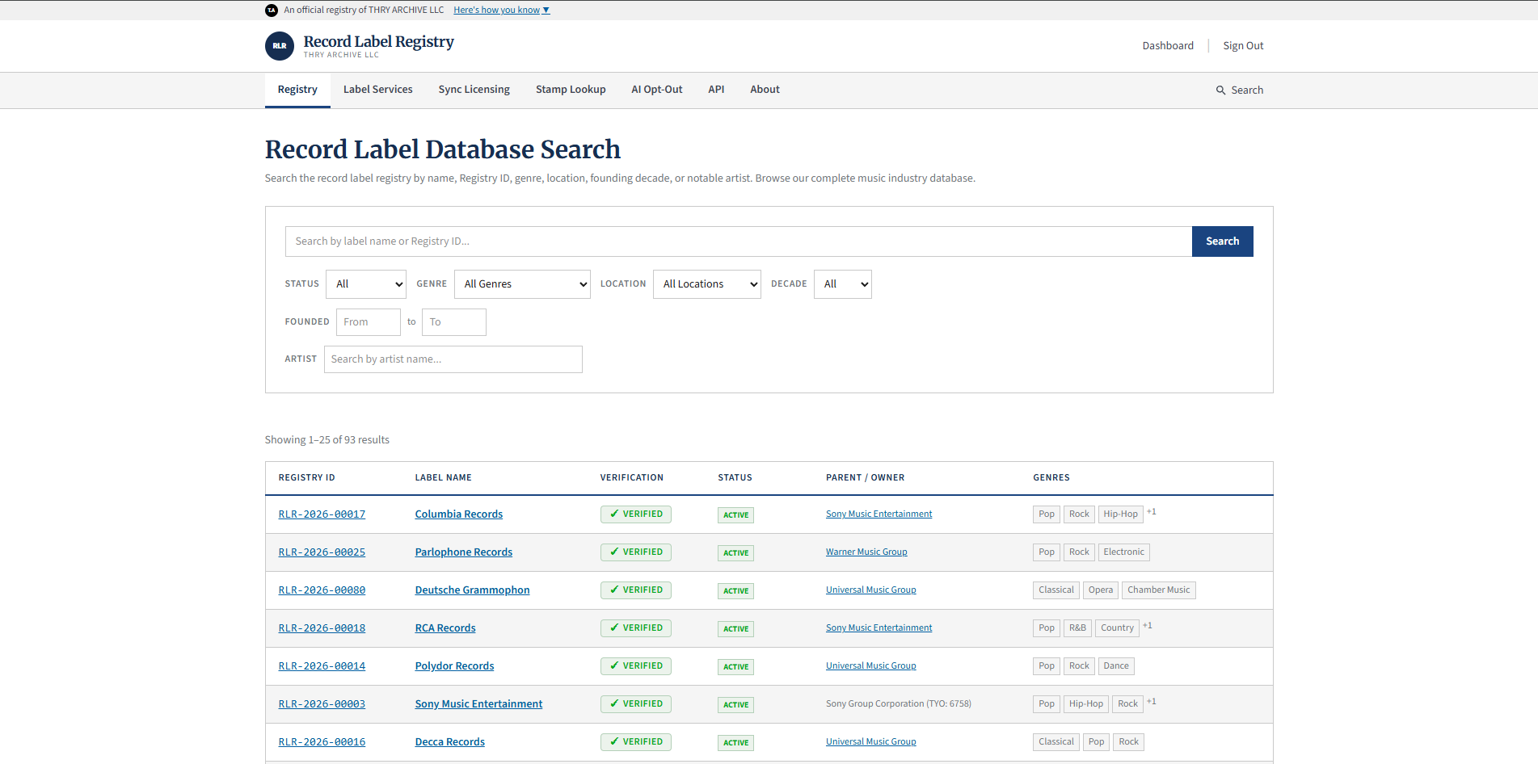
Task: Click the label name search field
Action: tap(739, 241)
